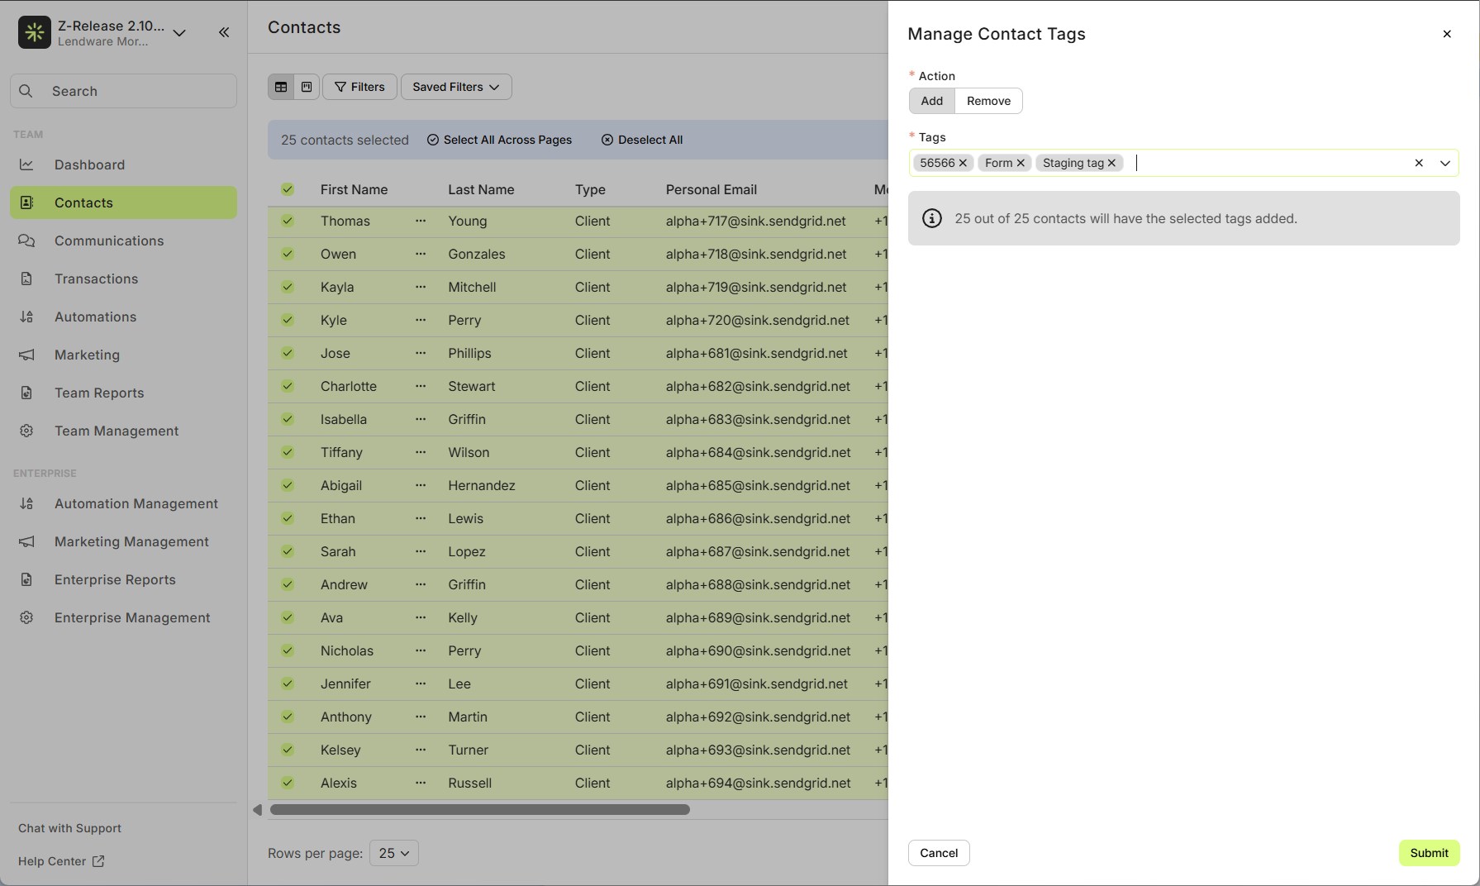Click the Submit button
The height and width of the screenshot is (886, 1480).
(x=1429, y=853)
